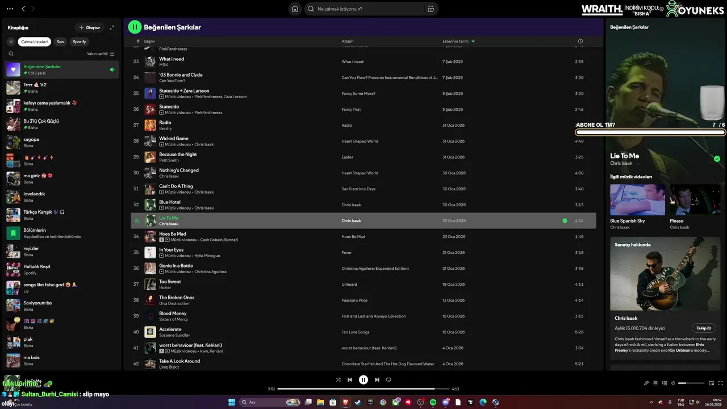
Task: Select the Çalma Listeleri filter chip
Action: click(x=35, y=41)
